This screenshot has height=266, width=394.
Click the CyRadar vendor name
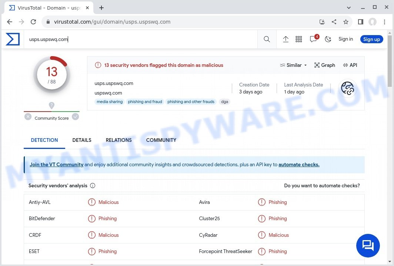tap(208, 235)
